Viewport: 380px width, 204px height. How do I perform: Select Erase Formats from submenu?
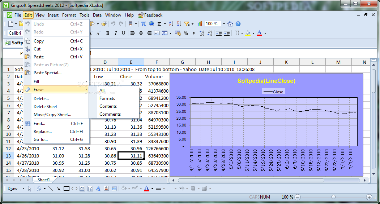[x=107, y=98]
